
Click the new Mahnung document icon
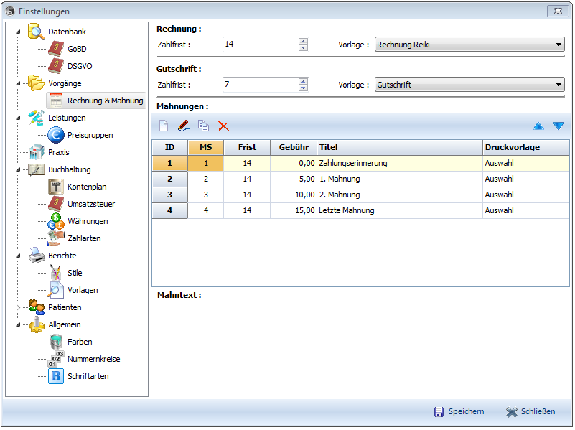[164, 126]
